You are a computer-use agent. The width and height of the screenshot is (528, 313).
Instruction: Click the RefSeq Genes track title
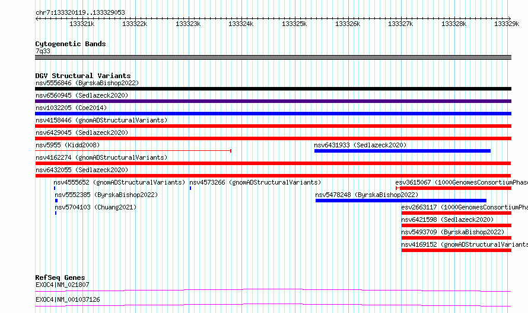tap(61, 277)
